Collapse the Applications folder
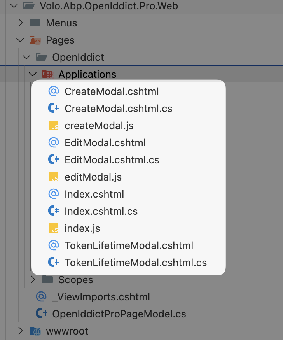This screenshot has height=340, width=283. coord(33,74)
